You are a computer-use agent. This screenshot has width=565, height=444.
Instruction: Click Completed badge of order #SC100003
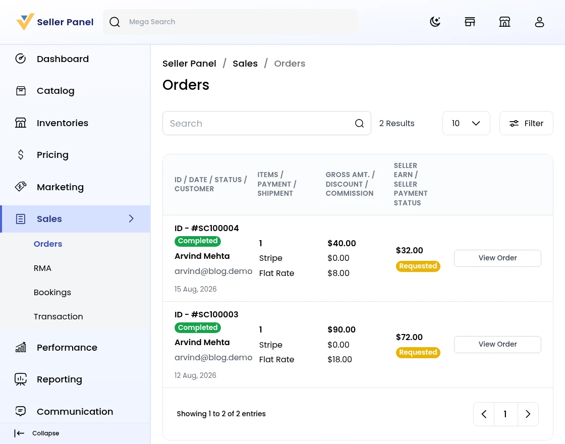click(197, 327)
